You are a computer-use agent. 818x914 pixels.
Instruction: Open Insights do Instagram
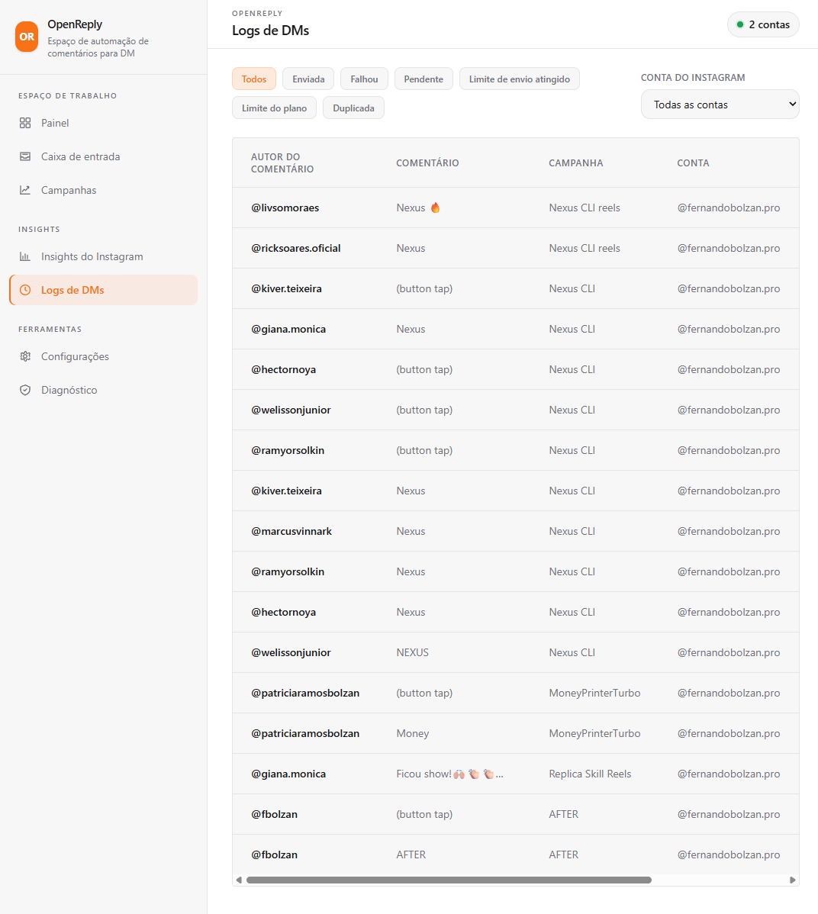pos(103,256)
